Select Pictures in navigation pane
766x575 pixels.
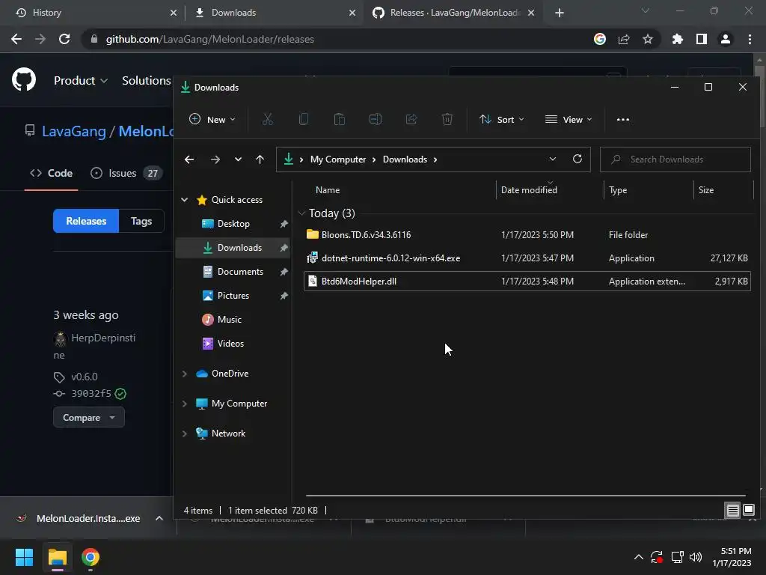[233, 295]
